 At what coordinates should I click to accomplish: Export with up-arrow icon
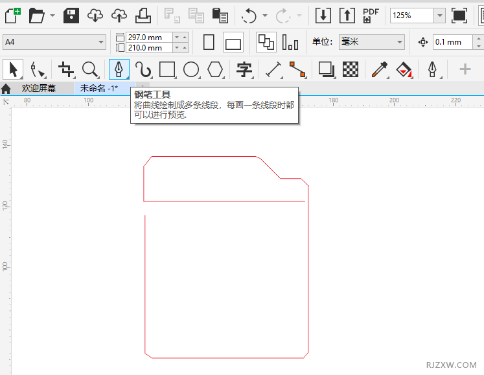coord(347,16)
